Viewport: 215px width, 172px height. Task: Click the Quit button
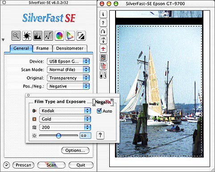pyautogui.click(x=81, y=165)
